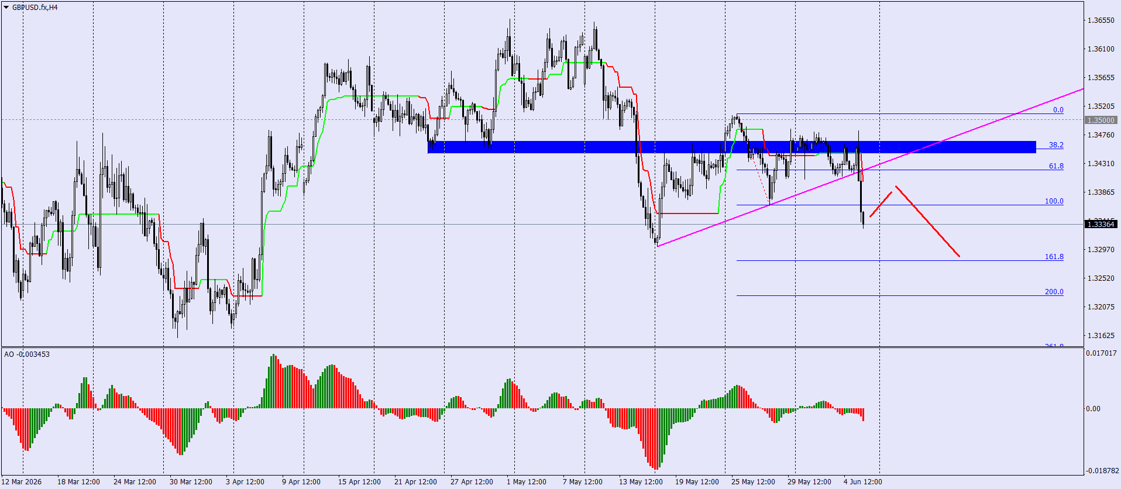Click the triangle icon beside GBPUSD.fx,H4 title

6,8
